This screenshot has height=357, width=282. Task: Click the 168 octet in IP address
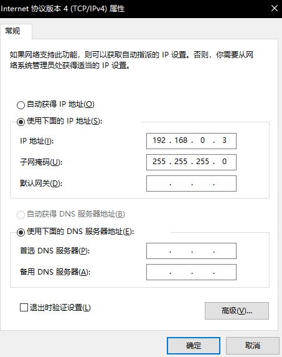(181, 140)
